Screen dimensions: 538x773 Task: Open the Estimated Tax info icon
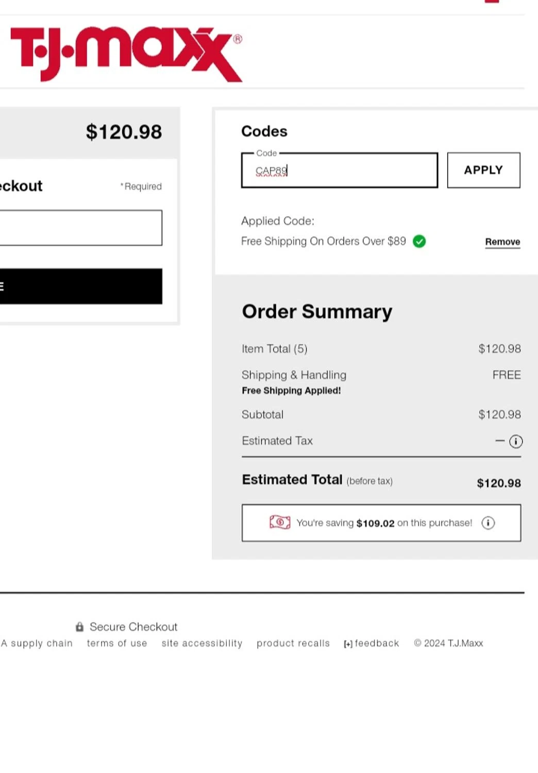515,442
